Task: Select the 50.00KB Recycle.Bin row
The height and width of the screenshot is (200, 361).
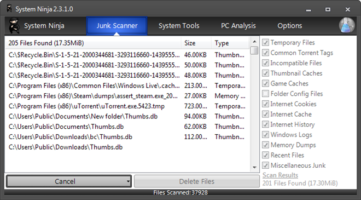Action: point(127,65)
